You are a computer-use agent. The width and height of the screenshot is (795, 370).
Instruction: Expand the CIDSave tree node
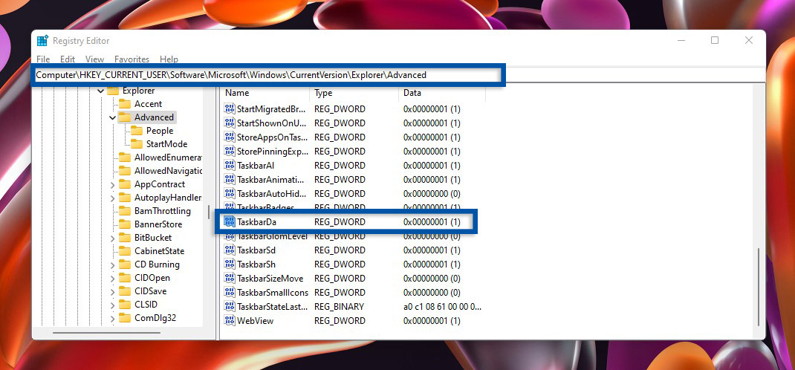click(112, 291)
